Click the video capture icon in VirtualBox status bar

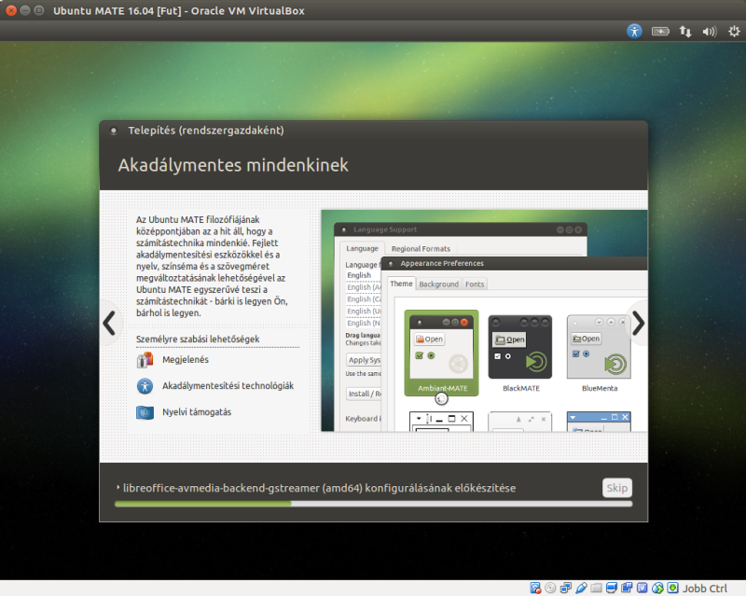627,588
